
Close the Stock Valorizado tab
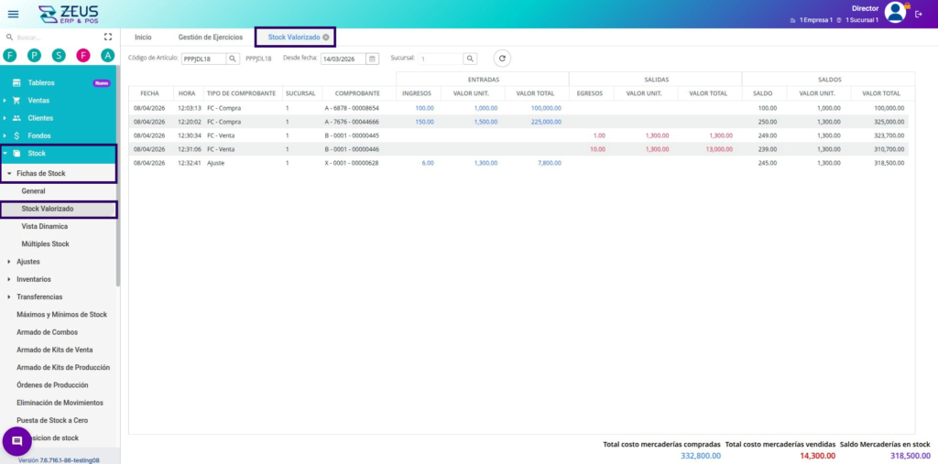[x=326, y=38]
